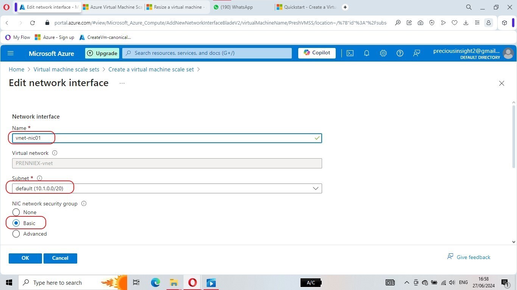Open the Opera extensions cube icon

(x=505, y=23)
